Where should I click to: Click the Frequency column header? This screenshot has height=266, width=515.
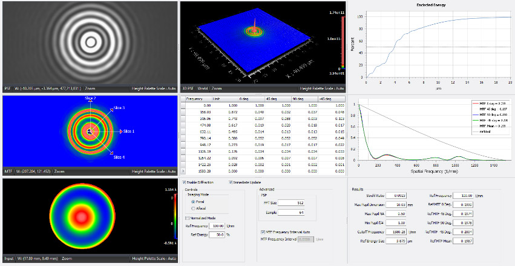tap(194, 98)
